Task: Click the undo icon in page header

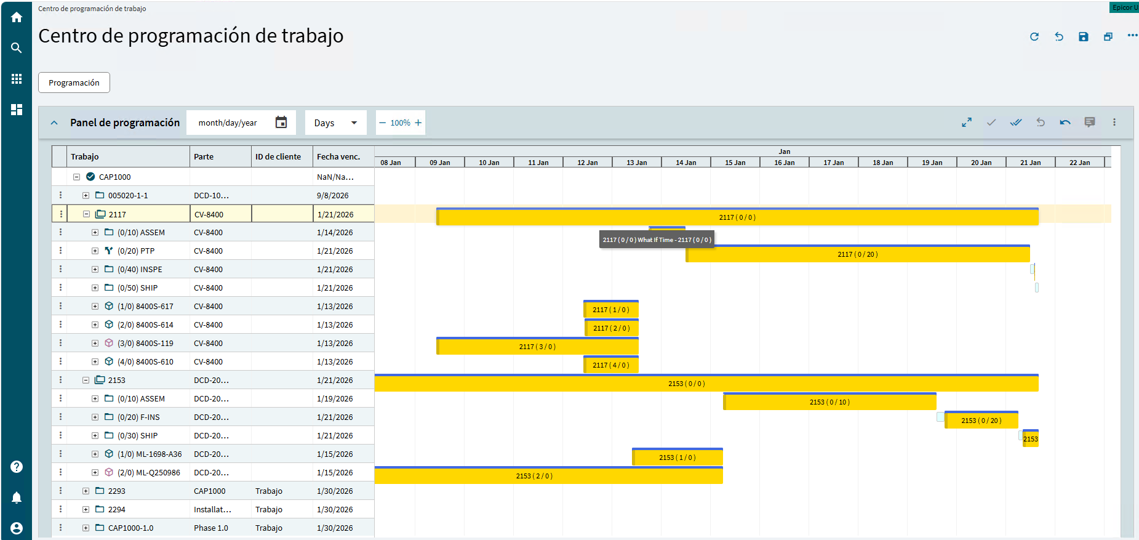Action: pos(1059,37)
